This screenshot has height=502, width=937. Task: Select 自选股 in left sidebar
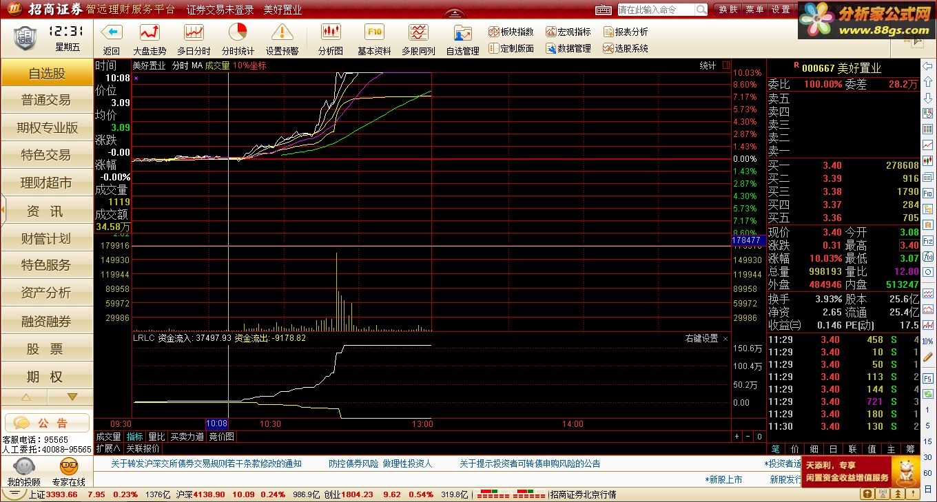(x=47, y=73)
